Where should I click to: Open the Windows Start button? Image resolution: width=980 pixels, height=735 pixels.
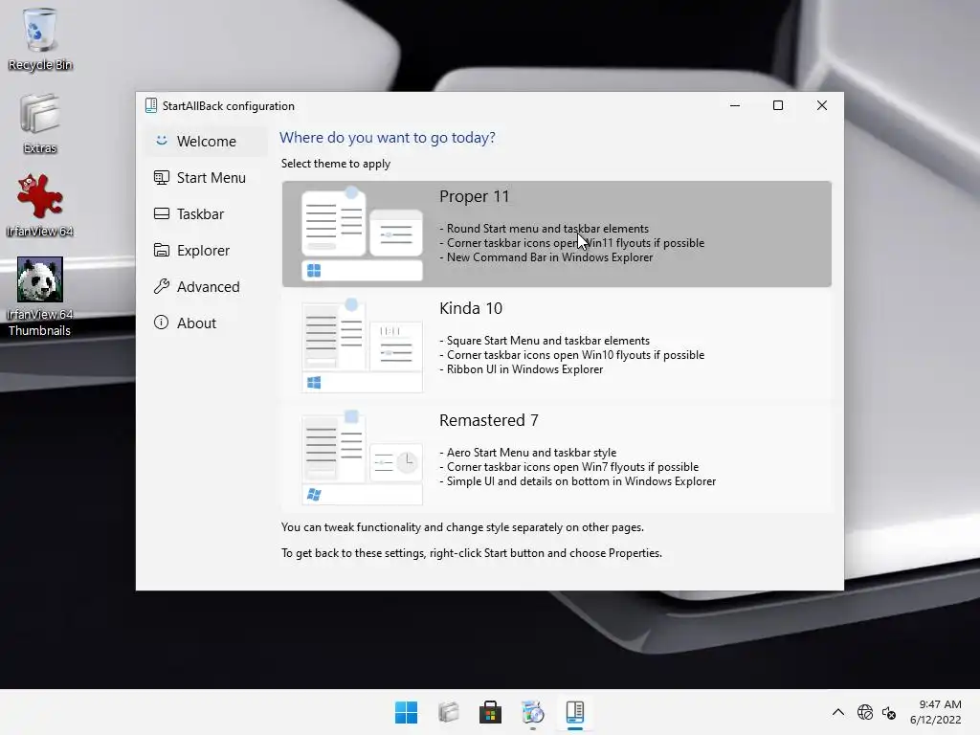click(x=406, y=712)
